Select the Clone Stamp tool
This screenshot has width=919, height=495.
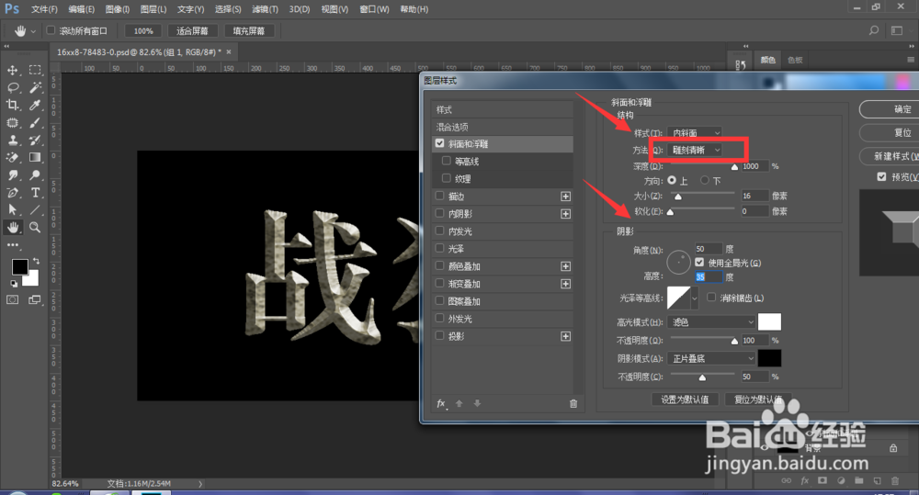pyautogui.click(x=12, y=141)
